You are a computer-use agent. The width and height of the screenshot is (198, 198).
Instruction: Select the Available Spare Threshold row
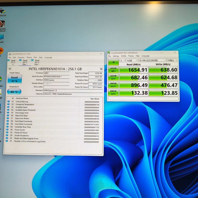[53, 110]
